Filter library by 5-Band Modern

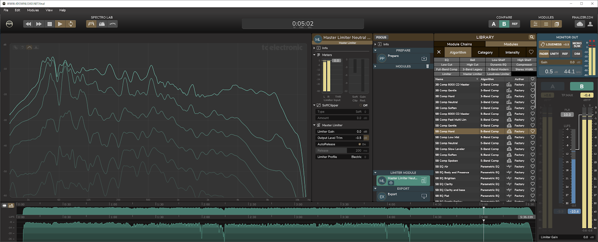pos(498,69)
